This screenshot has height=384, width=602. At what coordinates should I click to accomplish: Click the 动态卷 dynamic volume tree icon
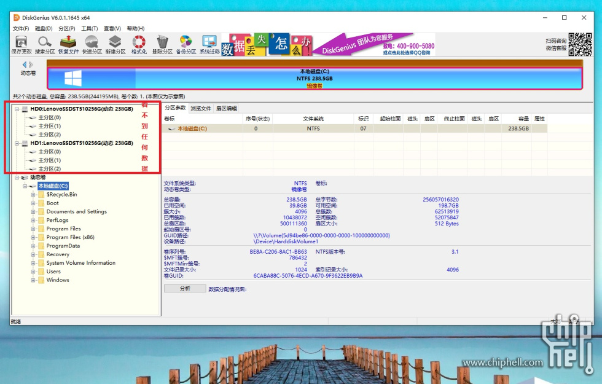click(25, 178)
